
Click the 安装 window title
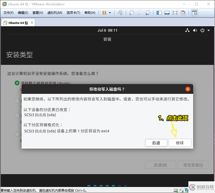click(x=107, y=39)
